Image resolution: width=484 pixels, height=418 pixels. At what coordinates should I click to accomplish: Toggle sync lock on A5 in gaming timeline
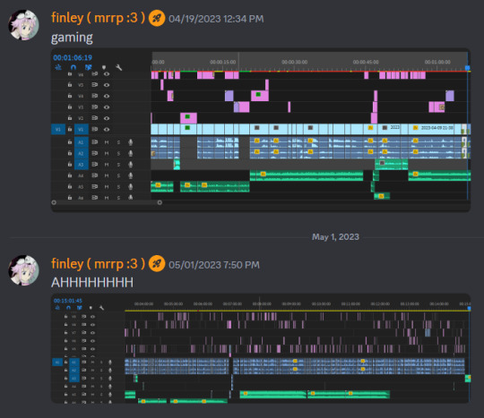point(94,186)
